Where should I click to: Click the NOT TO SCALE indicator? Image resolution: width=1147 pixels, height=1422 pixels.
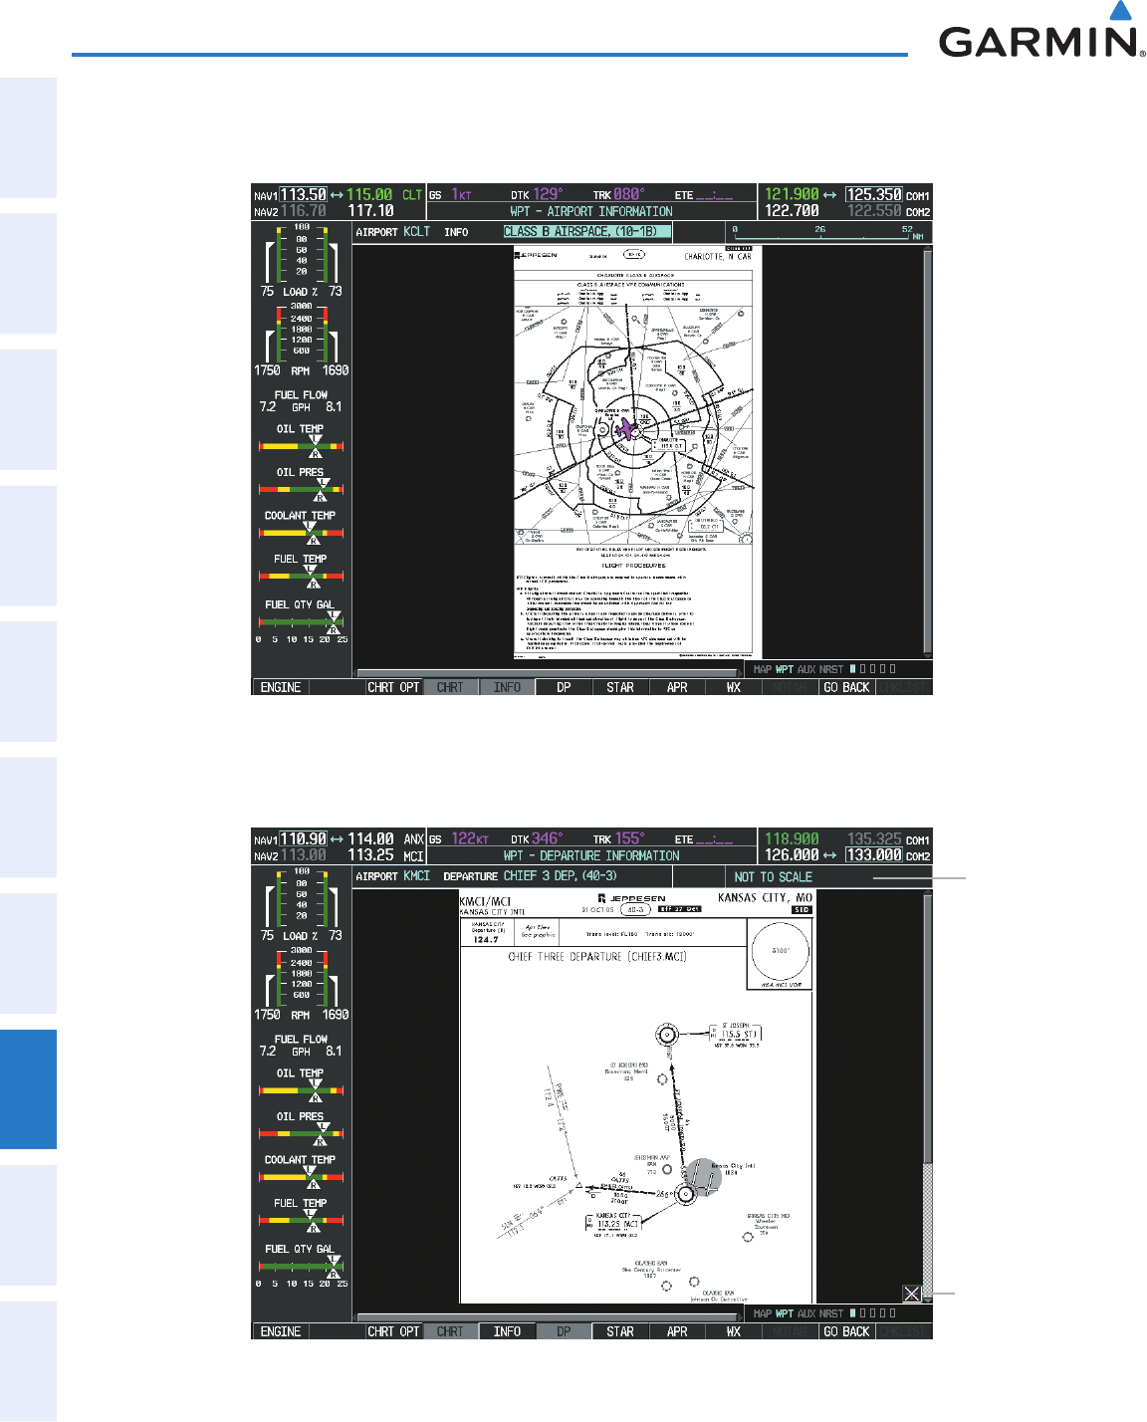click(774, 877)
